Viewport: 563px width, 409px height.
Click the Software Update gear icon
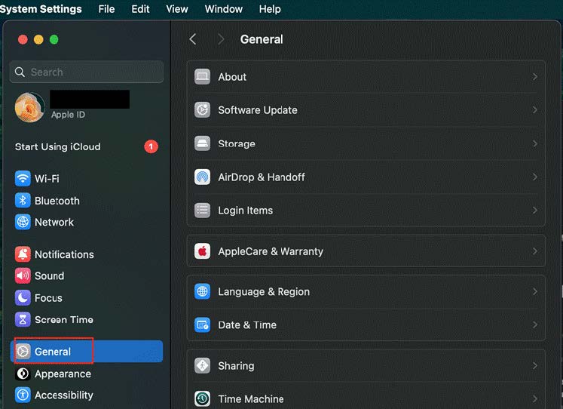click(x=202, y=109)
